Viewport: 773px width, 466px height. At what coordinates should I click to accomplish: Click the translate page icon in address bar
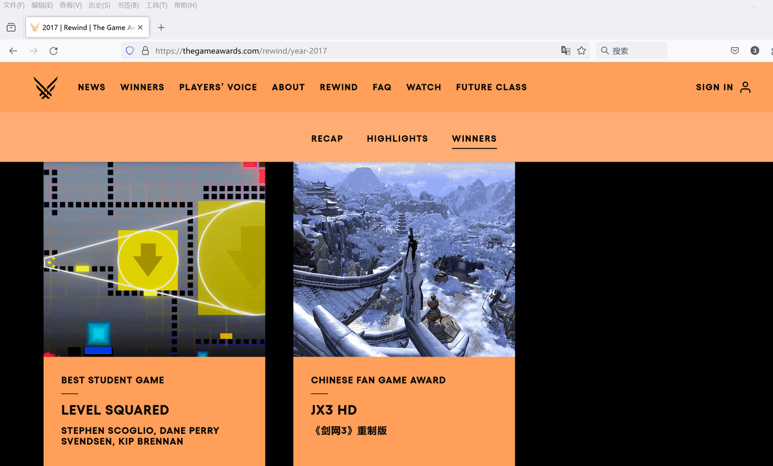click(566, 51)
